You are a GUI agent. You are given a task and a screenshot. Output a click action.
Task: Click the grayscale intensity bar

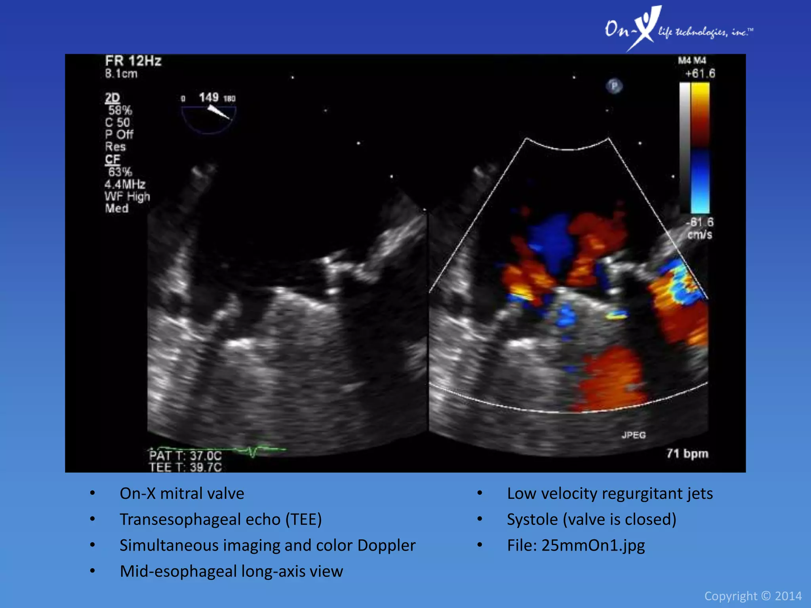coord(685,147)
